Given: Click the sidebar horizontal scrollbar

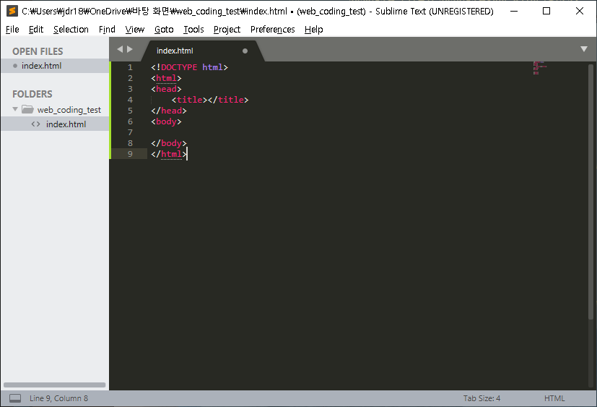Looking at the screenshot, I should [54, 385].
